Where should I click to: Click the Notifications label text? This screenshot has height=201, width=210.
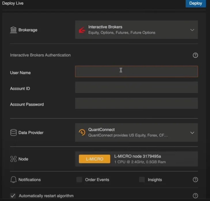point(30,180)
